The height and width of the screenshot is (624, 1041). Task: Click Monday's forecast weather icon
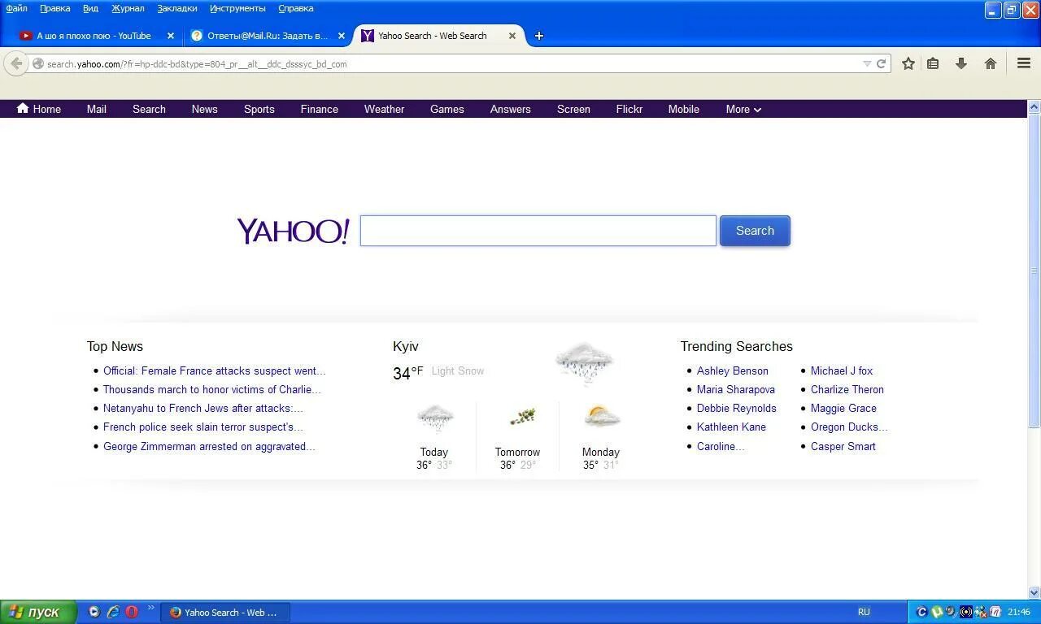(602, 418)
